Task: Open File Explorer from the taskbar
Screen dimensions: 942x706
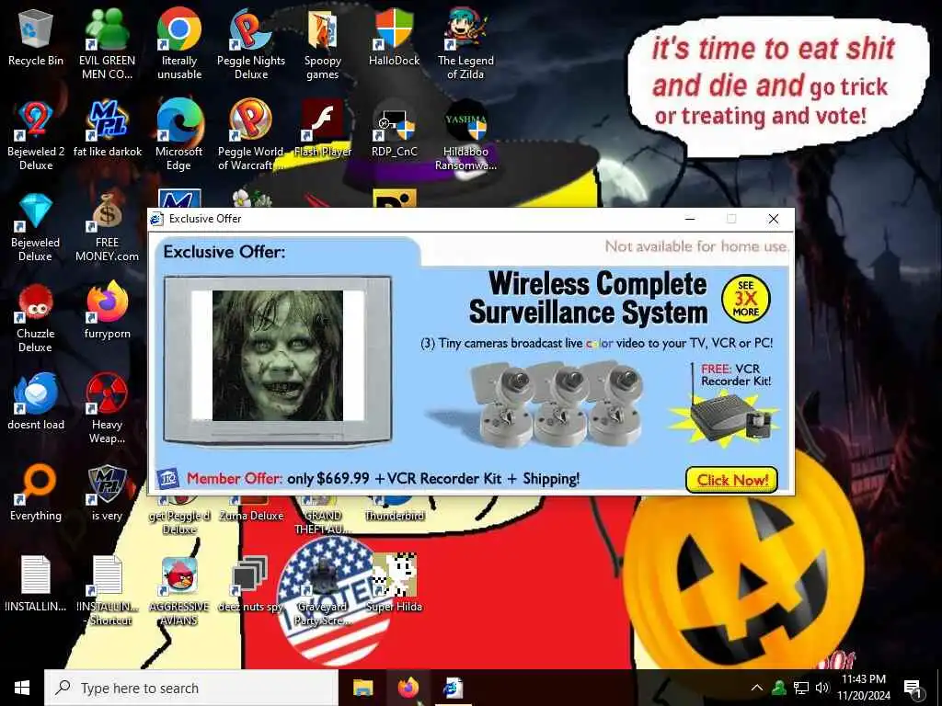Action: pyautogui.click(x=362, y=688)
